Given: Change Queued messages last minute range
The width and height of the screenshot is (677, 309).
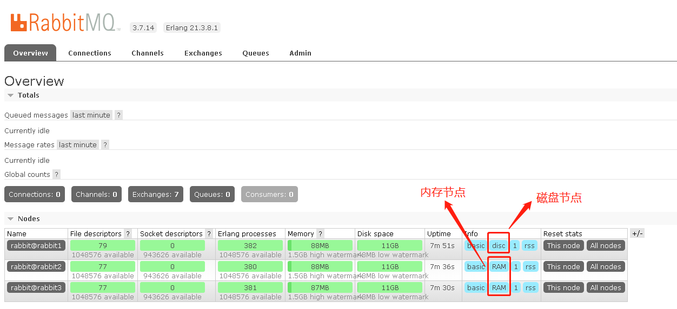Looking at the screenshot, I should pos(91,115).
